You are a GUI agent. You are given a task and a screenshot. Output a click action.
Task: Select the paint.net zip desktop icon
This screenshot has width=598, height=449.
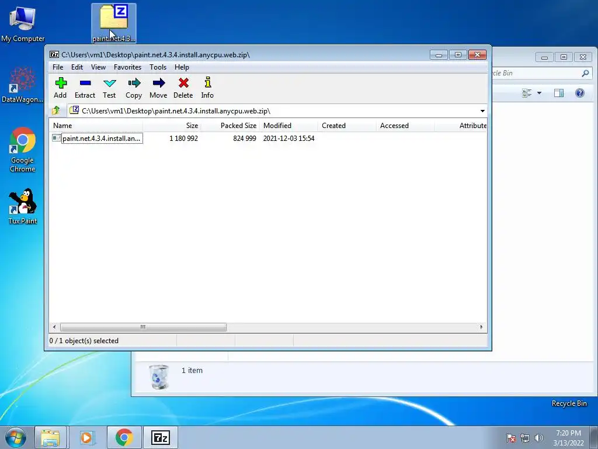click(x=114, y=23)
